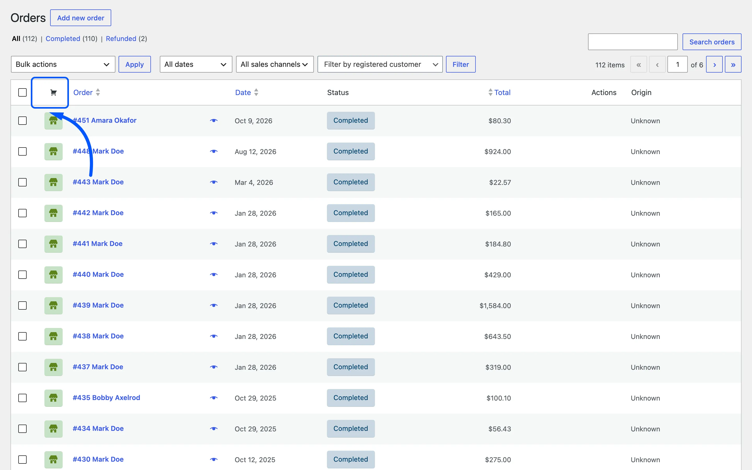
Task: Check the box for order #439
Action: (x=22, y=305)
